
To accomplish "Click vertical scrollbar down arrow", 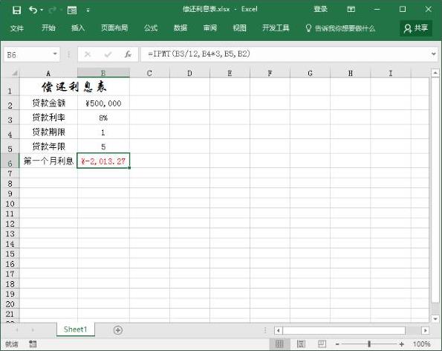I will pos(435,318).
